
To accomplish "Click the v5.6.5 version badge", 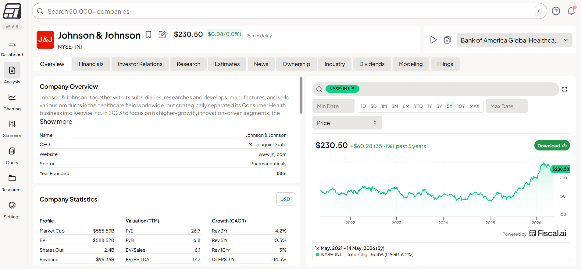I will click(x=12, y=27).
